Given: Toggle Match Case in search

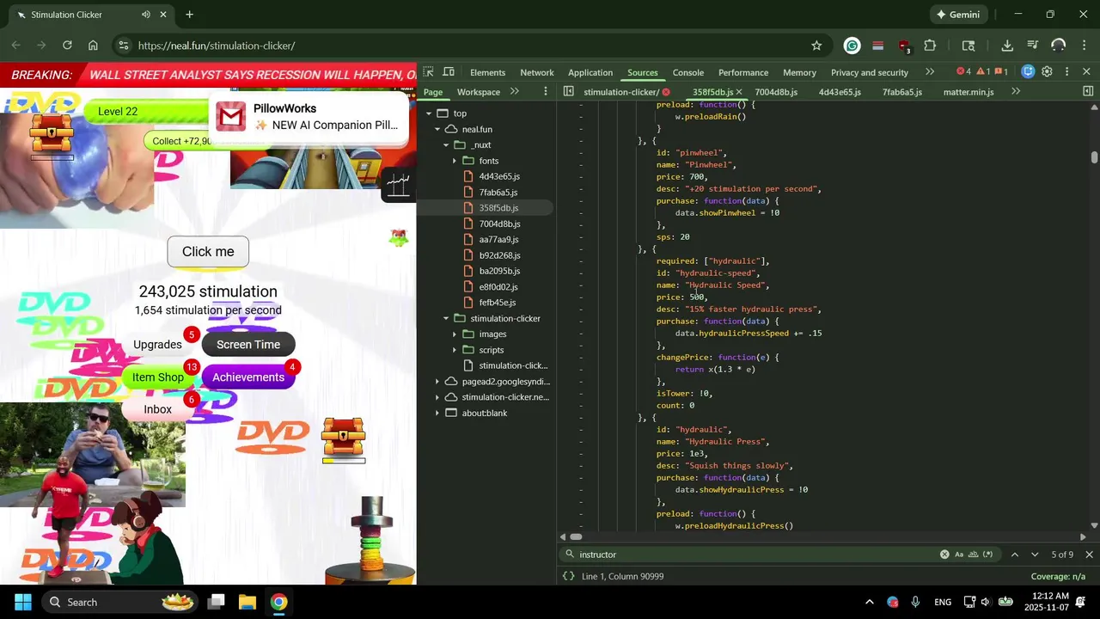Looking at the screenshot, I should 959,555.
